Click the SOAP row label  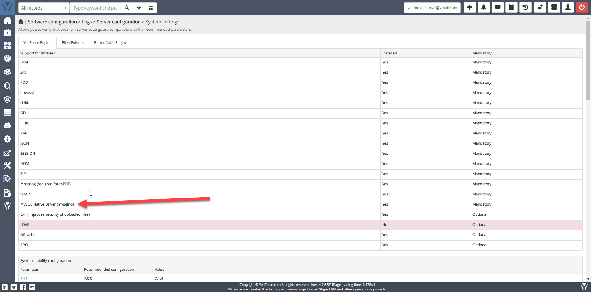[25, 194]
